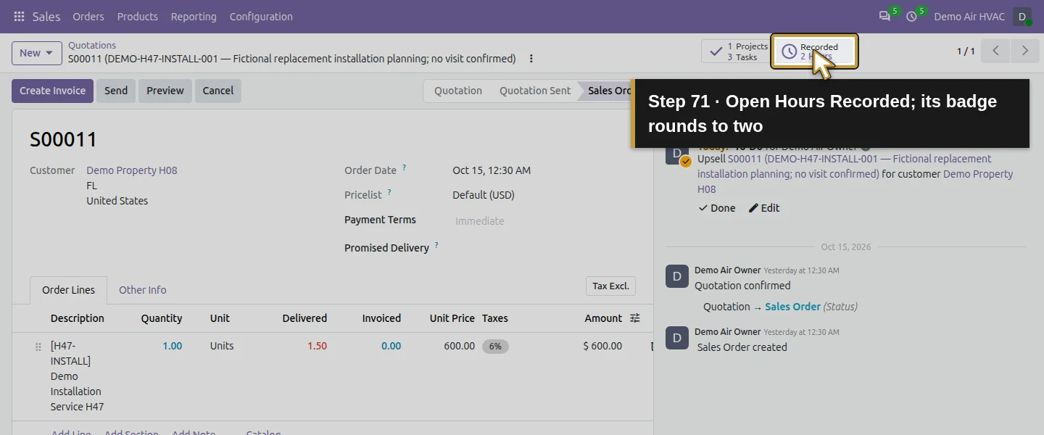The image size is (1044, 435).
Task: Go to the next record with the right arrow
Action: (1024, 51)
